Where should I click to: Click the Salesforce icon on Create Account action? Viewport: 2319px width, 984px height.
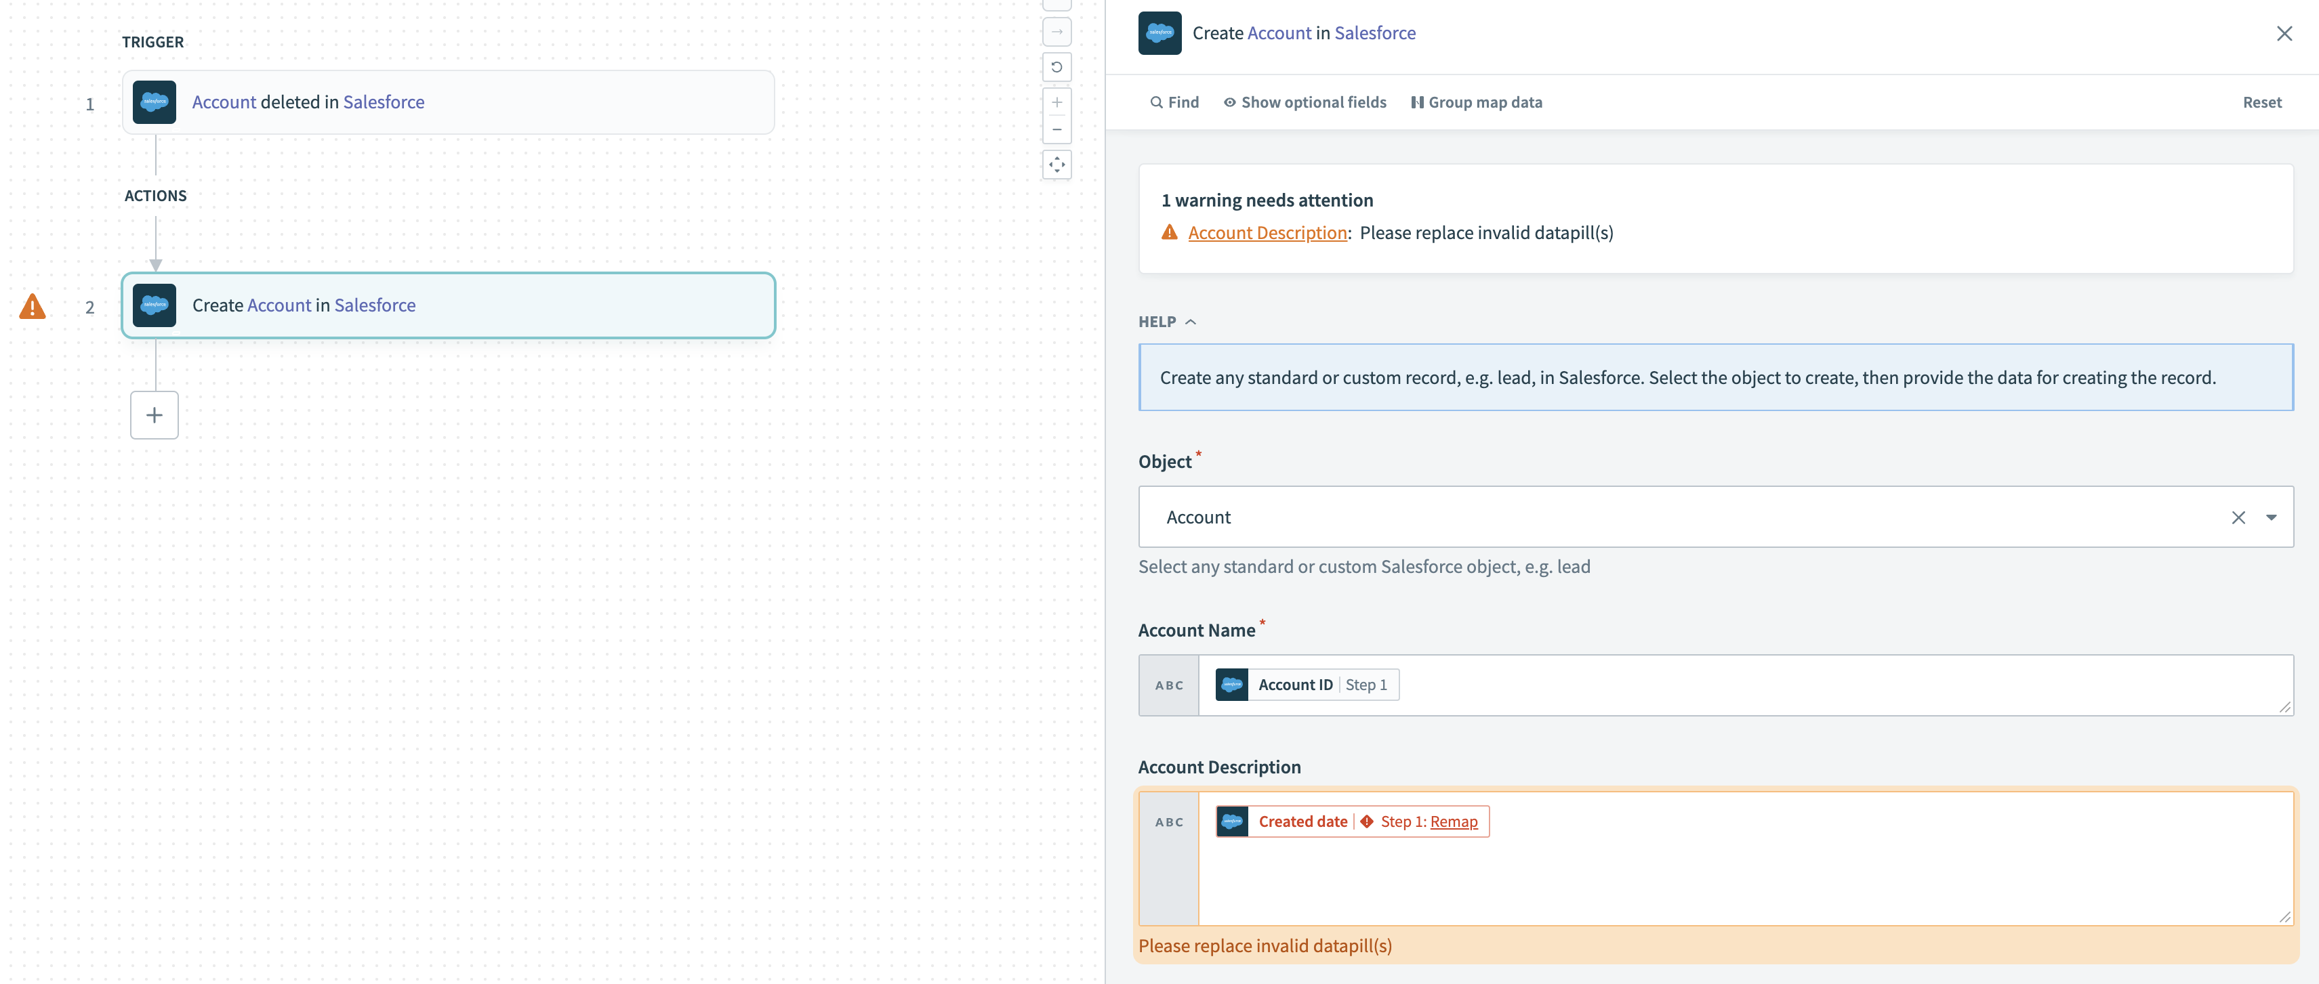(154, 304)
